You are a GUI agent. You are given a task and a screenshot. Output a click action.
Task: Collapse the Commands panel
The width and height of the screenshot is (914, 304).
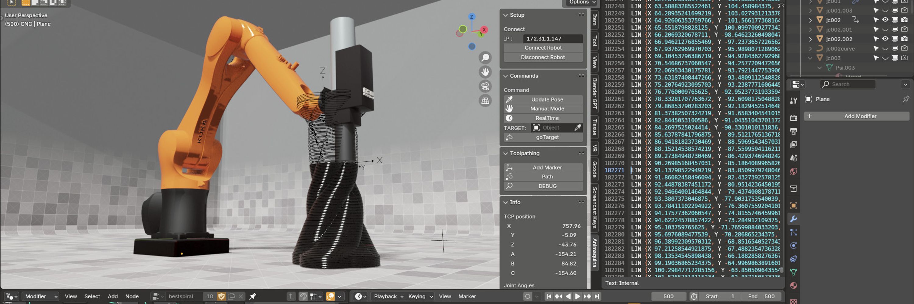pyautogui.click(x=506, y=76)
